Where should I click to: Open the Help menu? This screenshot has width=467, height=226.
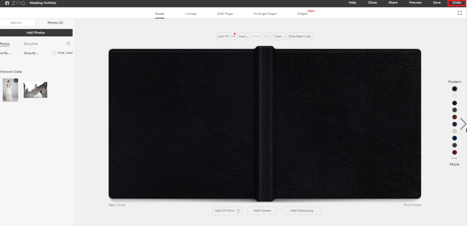click(x=352, y=3)
